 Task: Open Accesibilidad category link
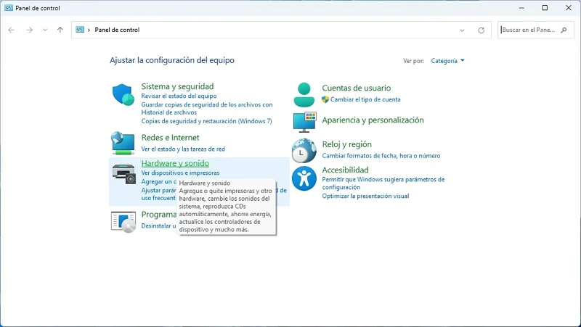tap(346, 170)
